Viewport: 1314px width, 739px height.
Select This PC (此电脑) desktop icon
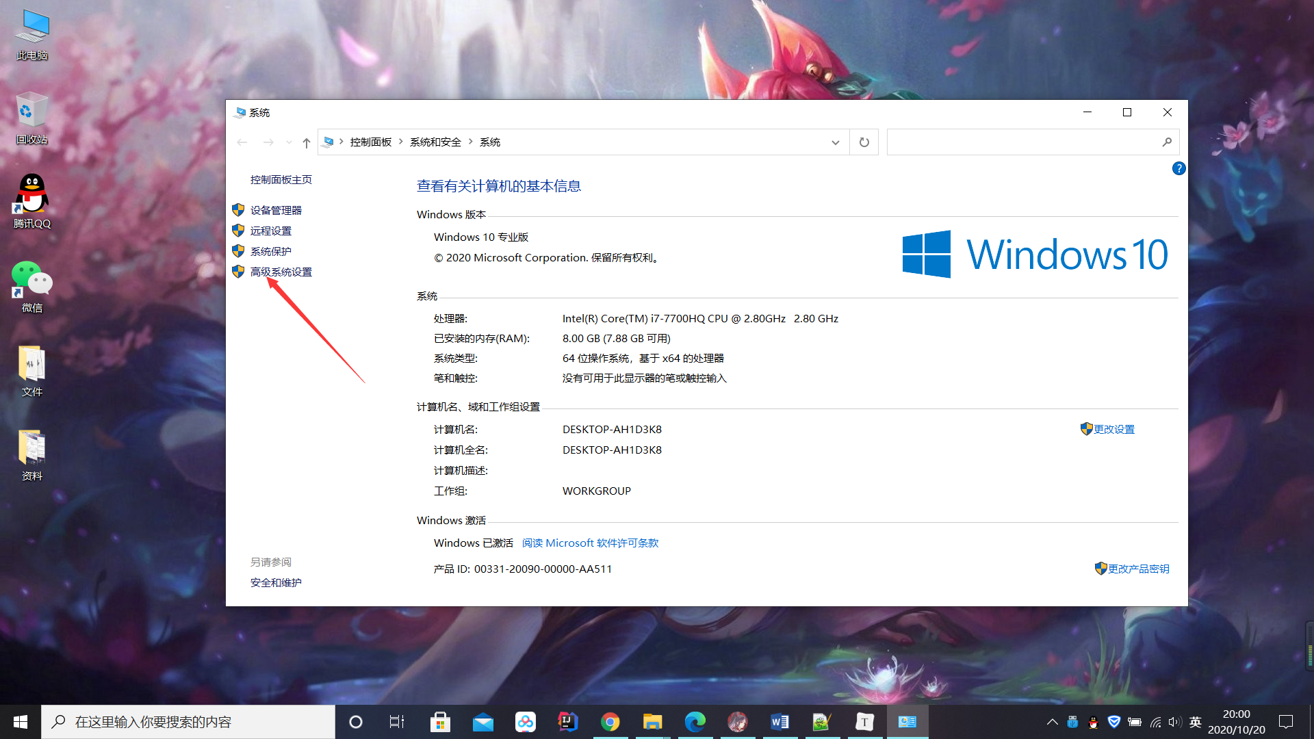32,36
